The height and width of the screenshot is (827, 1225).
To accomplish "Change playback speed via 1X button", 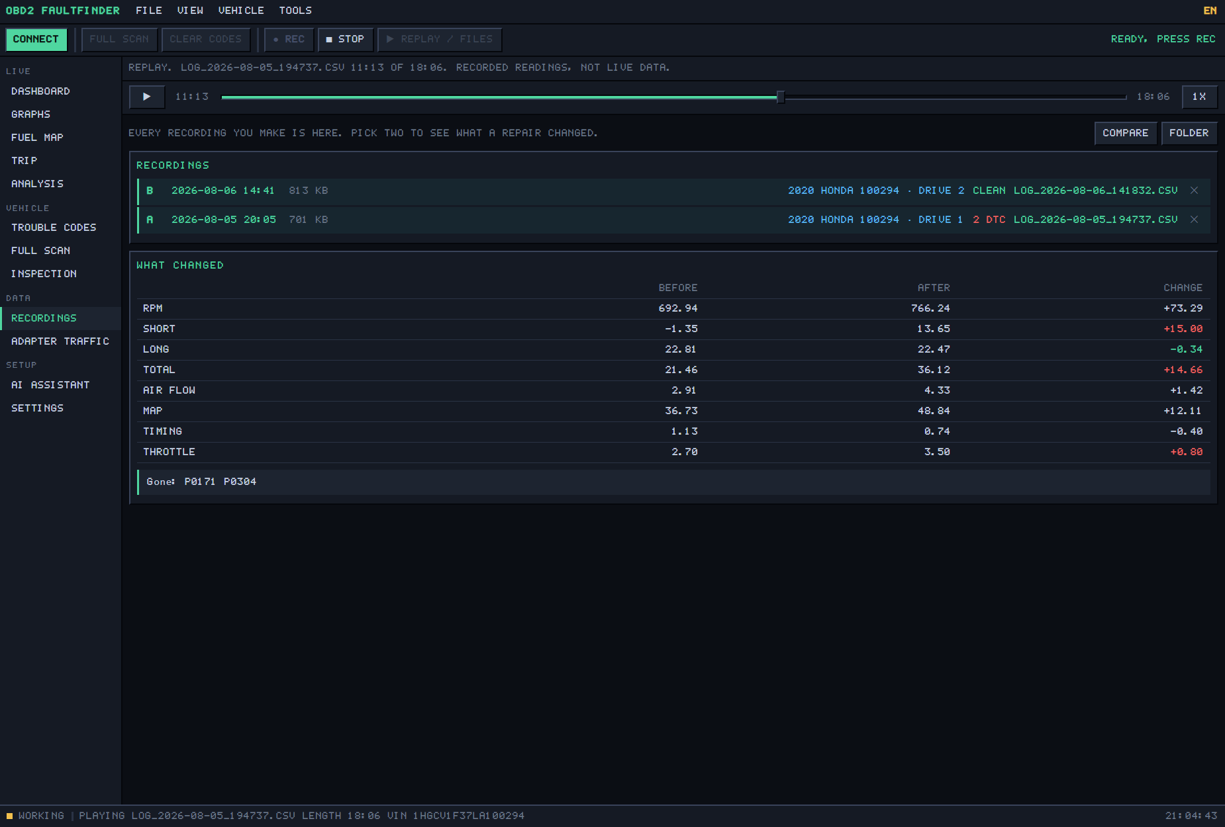I will click(x=1199, y=97).
